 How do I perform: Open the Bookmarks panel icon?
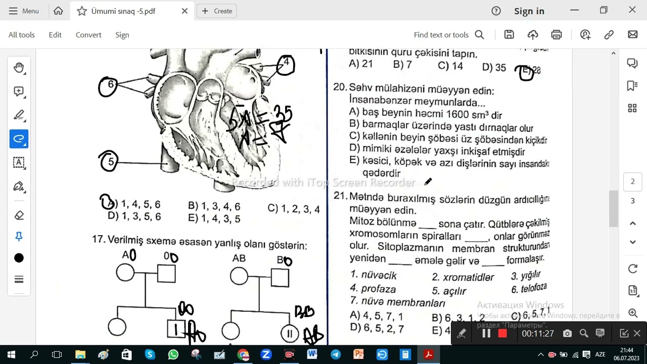click(x=632, y=85)
